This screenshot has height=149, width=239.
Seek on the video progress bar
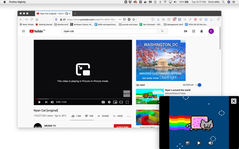pyautogui.click(x=83, y=99)
